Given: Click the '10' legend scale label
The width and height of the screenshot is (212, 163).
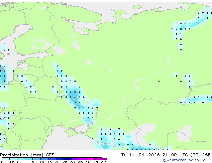Looking at the screenshot, I should point(42,162).
